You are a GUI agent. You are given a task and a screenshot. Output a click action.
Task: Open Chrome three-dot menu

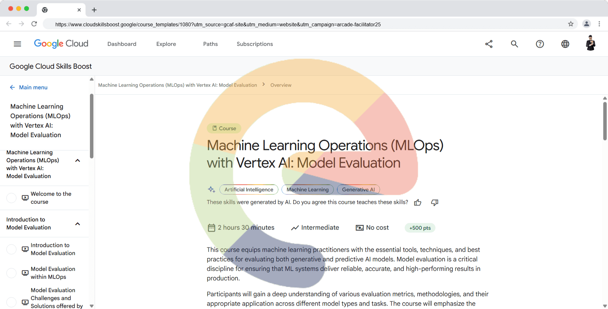(x=599, y=24)
